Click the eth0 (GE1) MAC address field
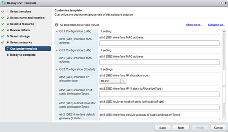This screenshot has height=132, width=228. click(x=159, y=44)
